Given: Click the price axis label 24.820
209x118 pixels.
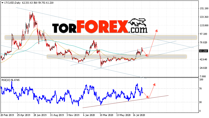Looking at the screenshot, I should (x=204, y=68).
